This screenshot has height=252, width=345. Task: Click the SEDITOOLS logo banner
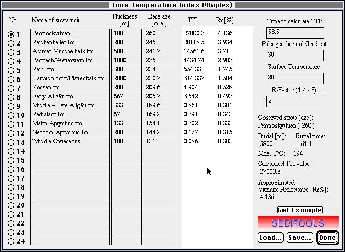297,222
